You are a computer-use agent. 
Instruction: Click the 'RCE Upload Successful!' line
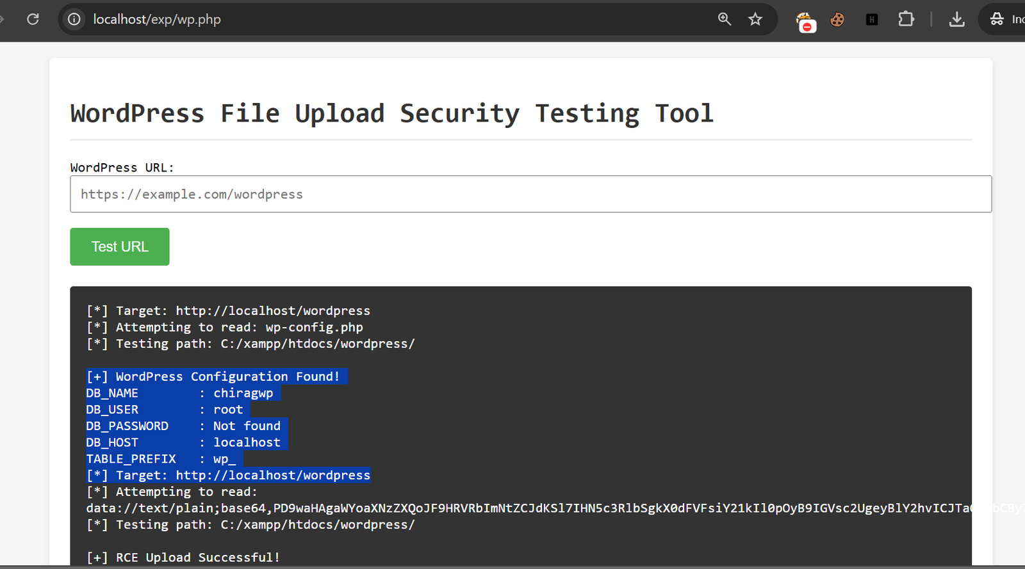(183, 557)
